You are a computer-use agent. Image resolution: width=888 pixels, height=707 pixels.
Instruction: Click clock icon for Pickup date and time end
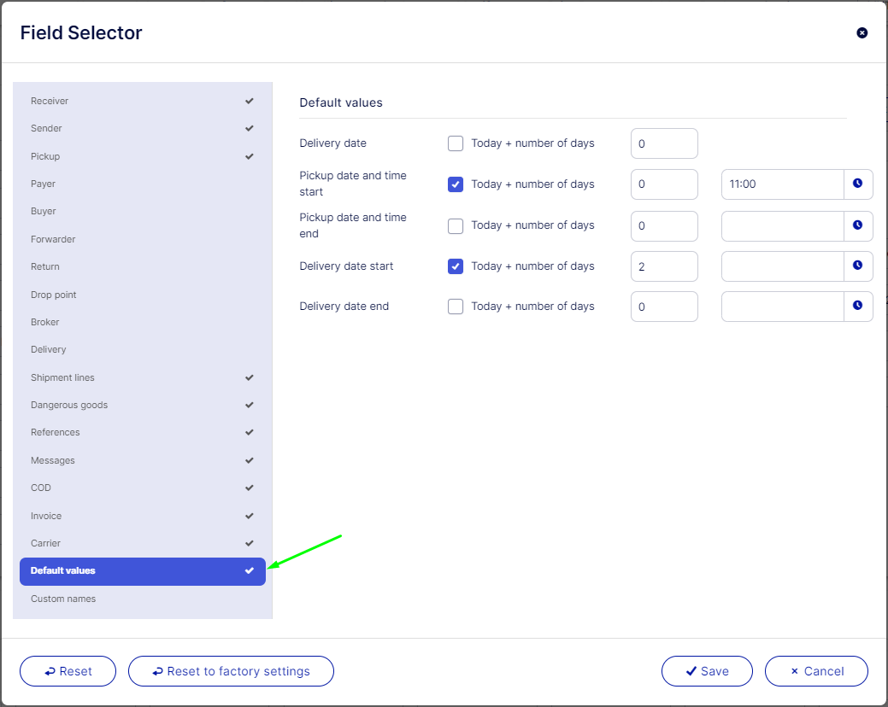(x=858, y=225)
